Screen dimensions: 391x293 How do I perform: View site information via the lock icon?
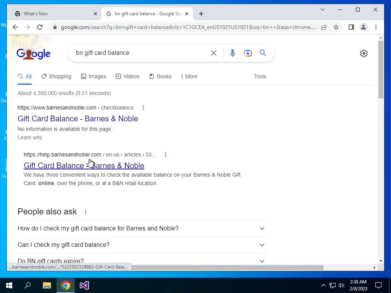(55, 27)
